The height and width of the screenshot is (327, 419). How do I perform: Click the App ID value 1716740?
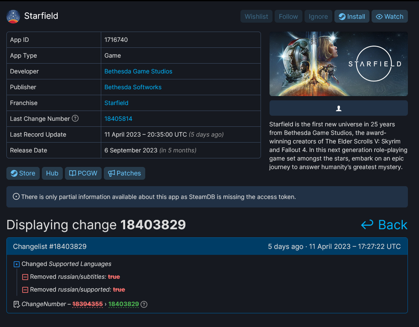[x=116, y=40]
